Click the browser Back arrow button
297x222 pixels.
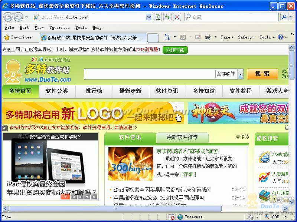(8, 17)
